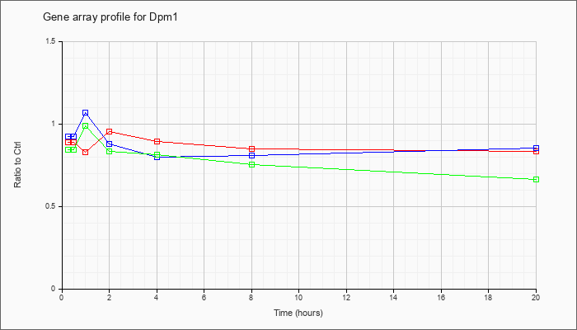The width and height of the screenshot is (577, 330).
Task: Click the blue data marker at 1 hour
Action: pyautogui.click(x=86, y=113)
